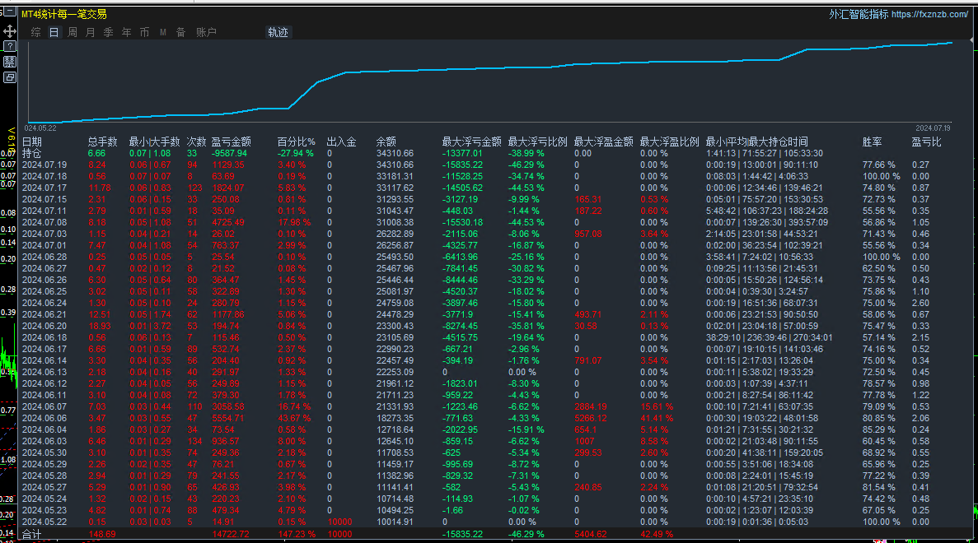Switch to the 综 summary tab
The image size is (978, 543).
pos(36,32)
